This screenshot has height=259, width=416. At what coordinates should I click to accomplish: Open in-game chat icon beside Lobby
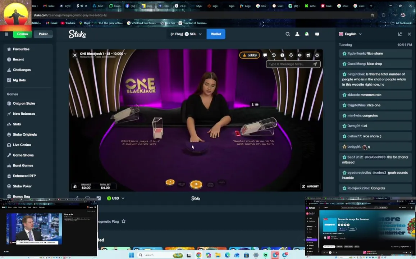point(265,55)
